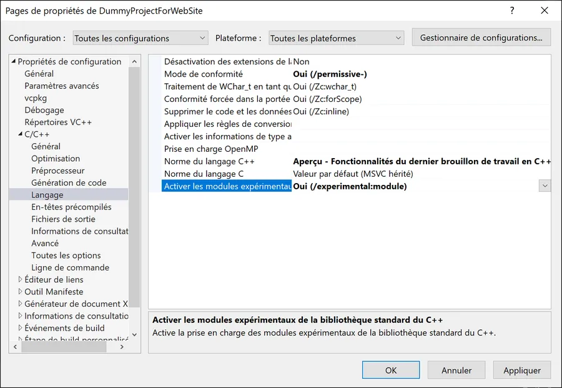Open dropdown arrow for experimental modules value

click(545, 186)
